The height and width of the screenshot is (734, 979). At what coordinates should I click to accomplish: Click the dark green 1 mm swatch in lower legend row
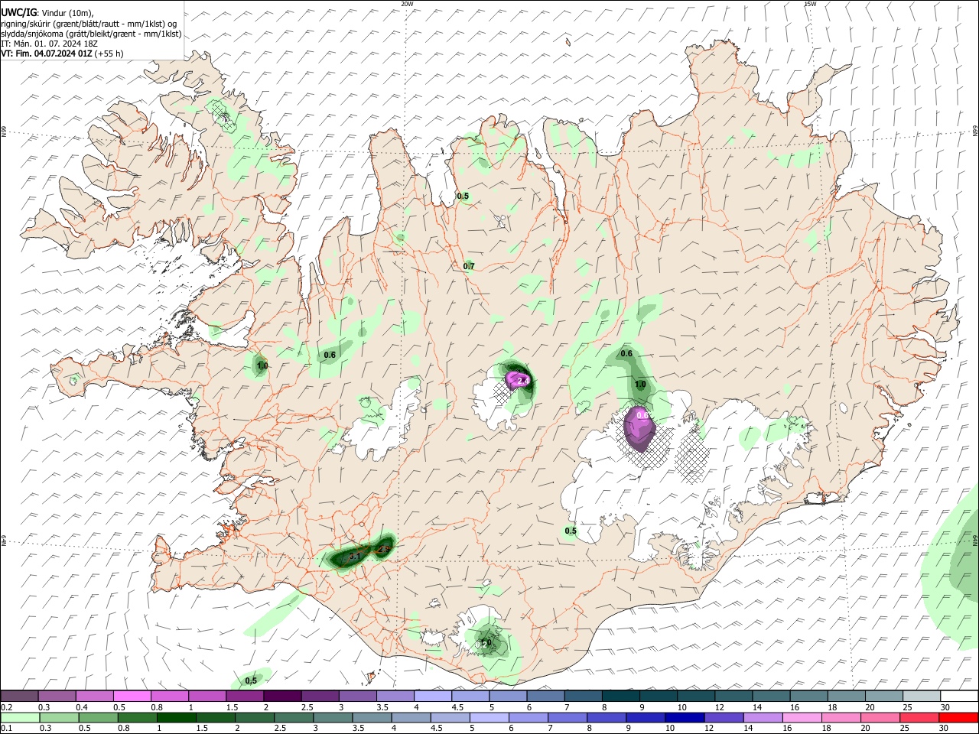(177, 718)
